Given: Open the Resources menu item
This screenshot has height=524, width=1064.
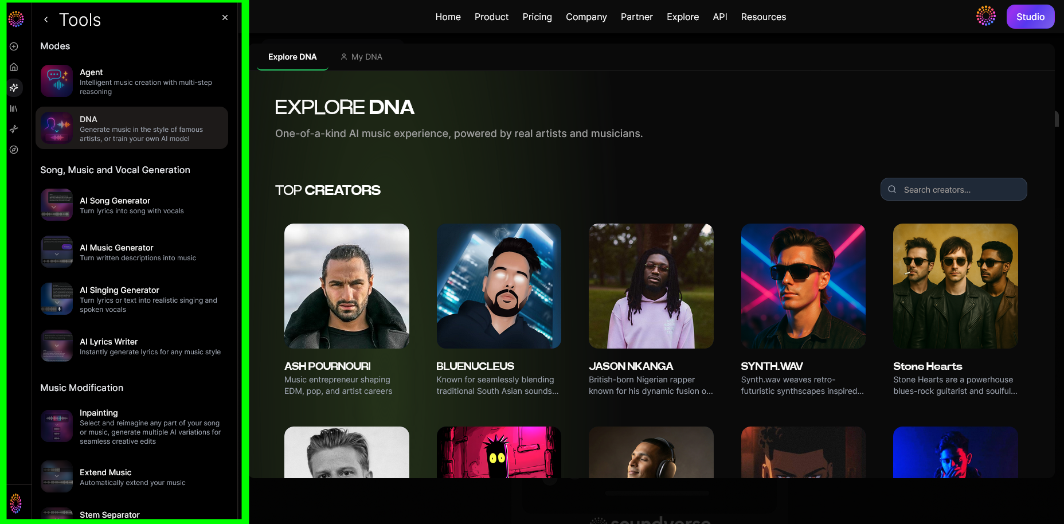Looking at the screenshot, I should (764, 17).
